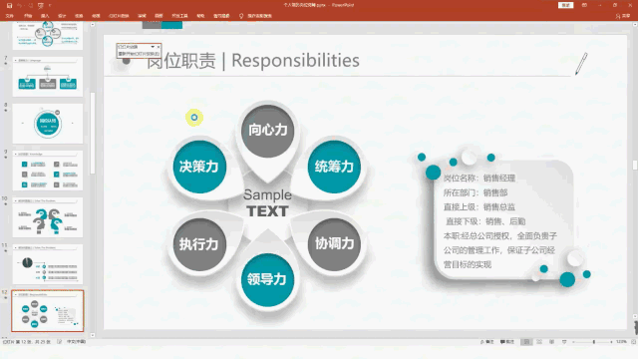
Task: Click slide panel scrollbar down arrow
Action: tap(93, 335)
